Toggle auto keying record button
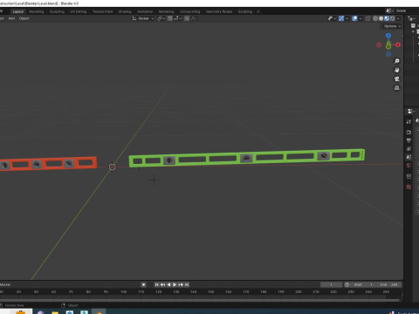The width and height of the screenshot is (419, 314). point(143,284)
